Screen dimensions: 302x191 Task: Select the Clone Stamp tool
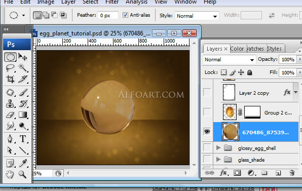[x=10, y=103]
